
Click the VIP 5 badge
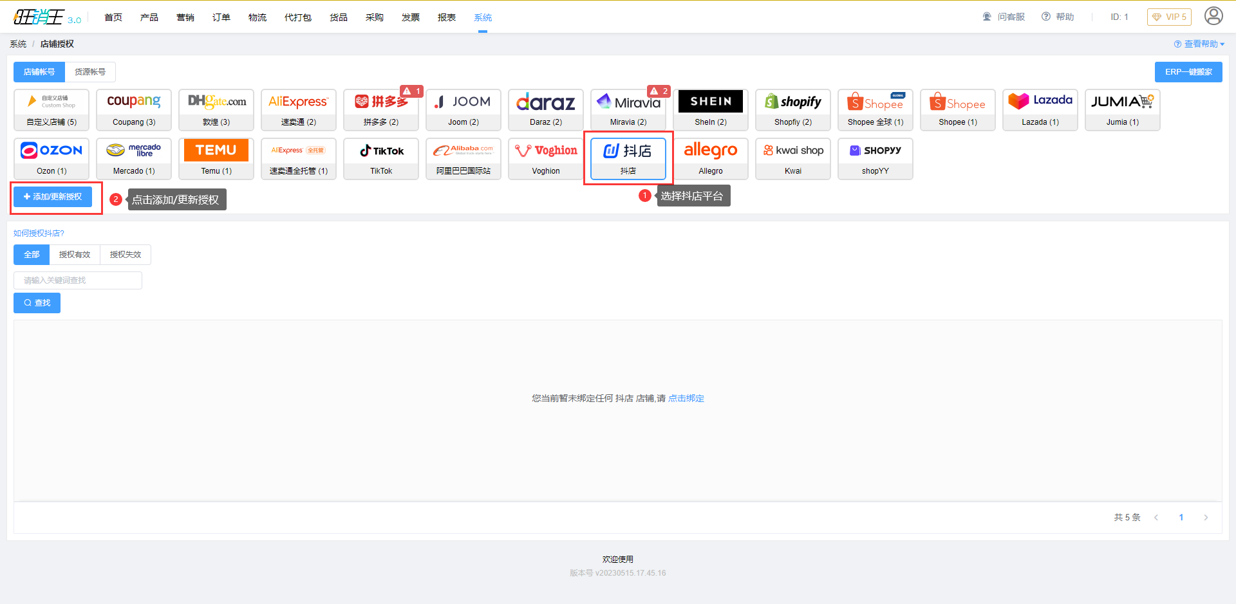tap(1169, 17)
